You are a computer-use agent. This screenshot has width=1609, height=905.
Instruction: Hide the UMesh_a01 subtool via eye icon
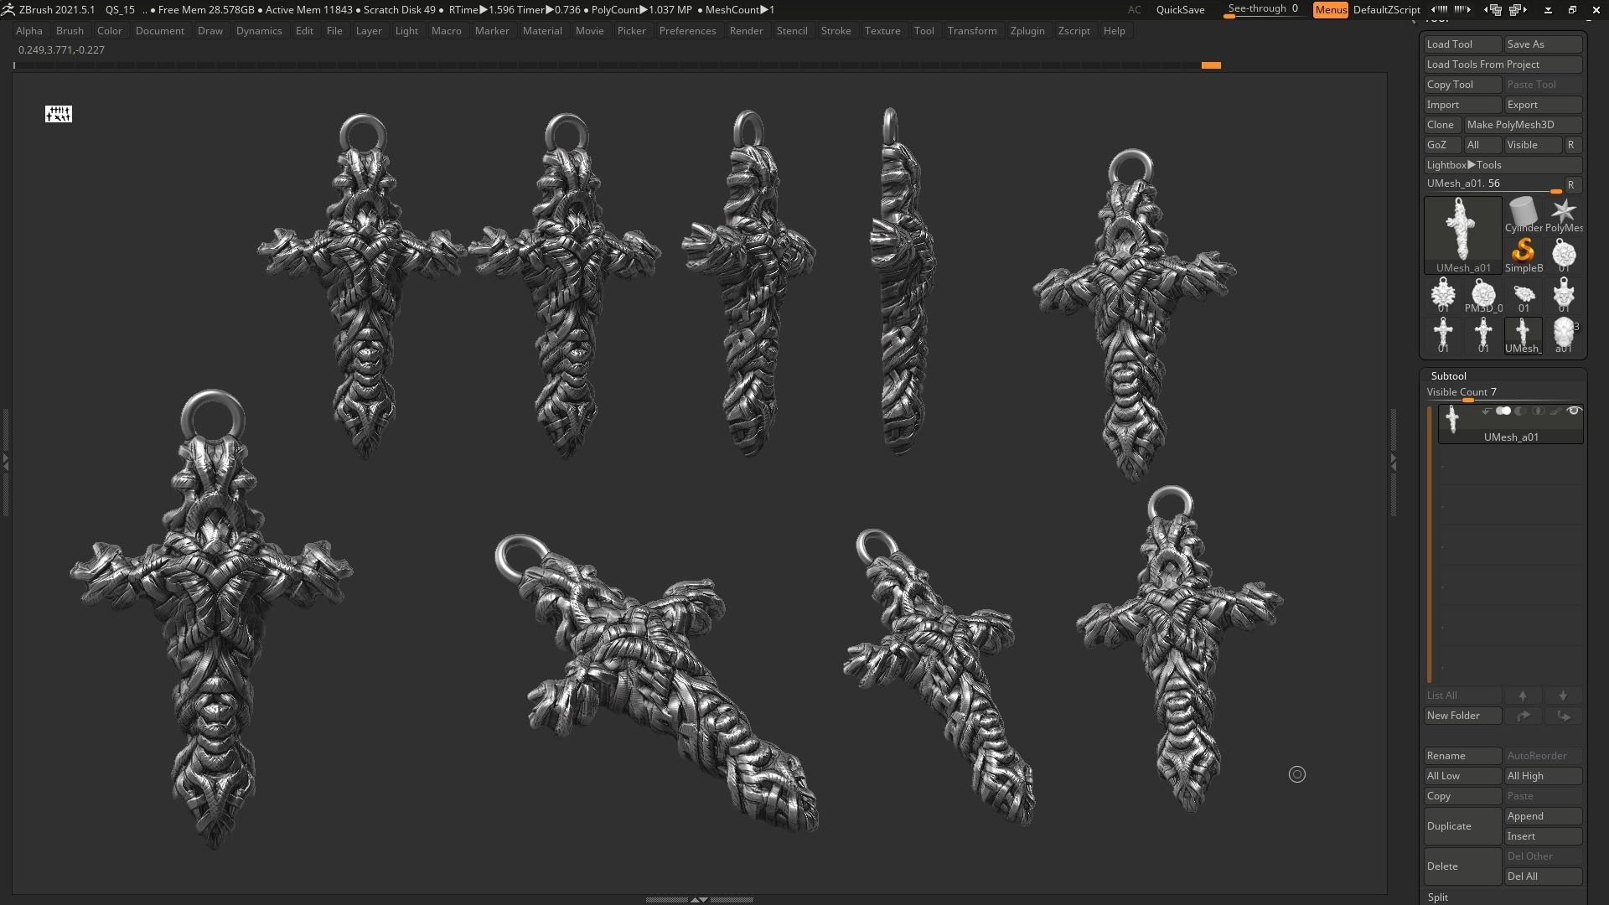click(x=1573, y=411)
